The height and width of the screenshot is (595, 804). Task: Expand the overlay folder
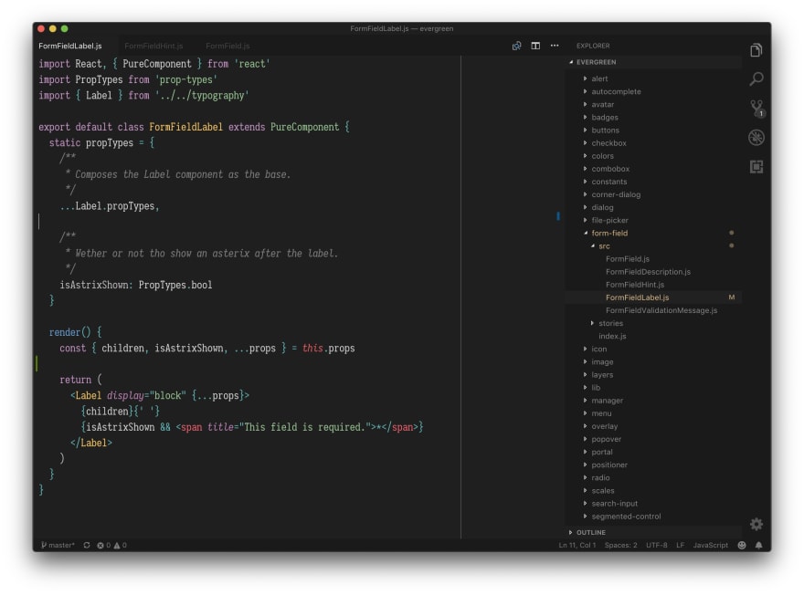(x=654, y=426)
